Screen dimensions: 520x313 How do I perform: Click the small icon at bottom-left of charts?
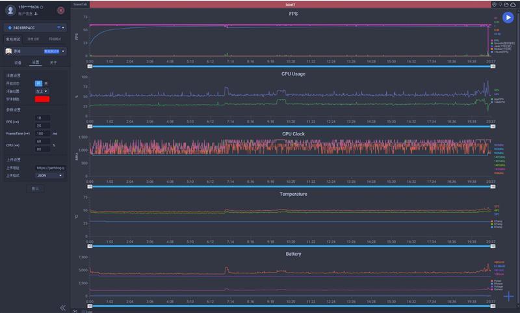pyautogui.click(x=75, y=311)
